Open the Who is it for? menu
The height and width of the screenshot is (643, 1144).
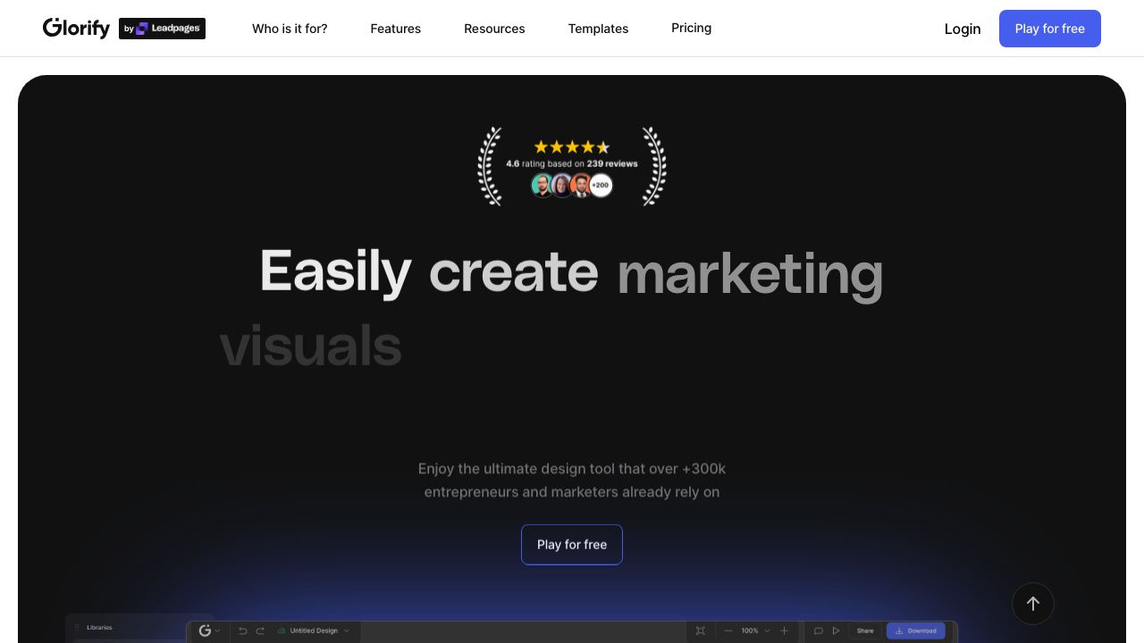(290, 29)
